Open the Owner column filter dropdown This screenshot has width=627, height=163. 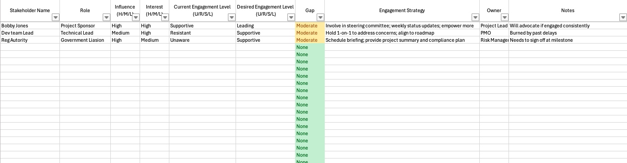pyautogui.click(x=504, y=18)
